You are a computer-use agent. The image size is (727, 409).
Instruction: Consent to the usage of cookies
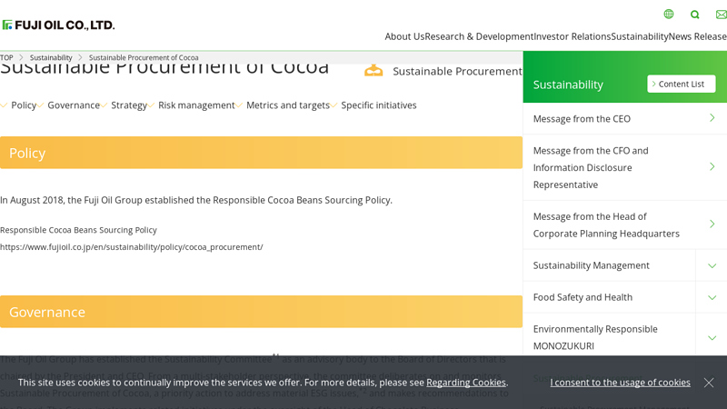tap(620, 383)
